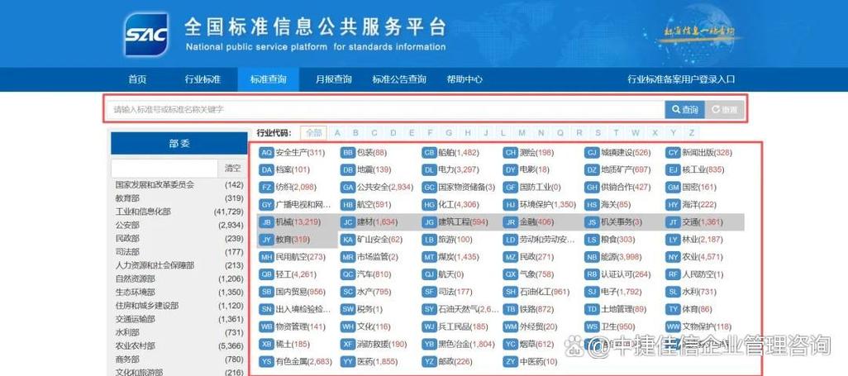848x376 pixels.
Task: Filter industry codes by letter H
Action: [x=468, y=133]
